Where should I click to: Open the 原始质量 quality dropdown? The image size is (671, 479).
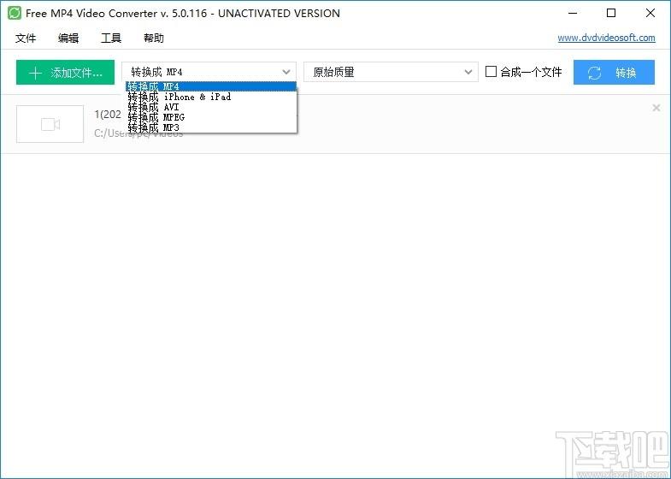point(391,72)
